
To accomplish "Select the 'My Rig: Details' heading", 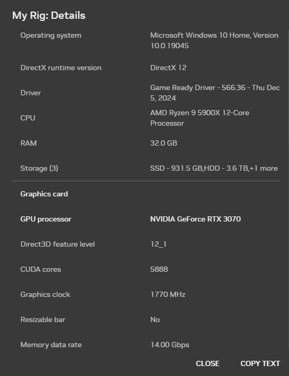I will click(49, 15).
